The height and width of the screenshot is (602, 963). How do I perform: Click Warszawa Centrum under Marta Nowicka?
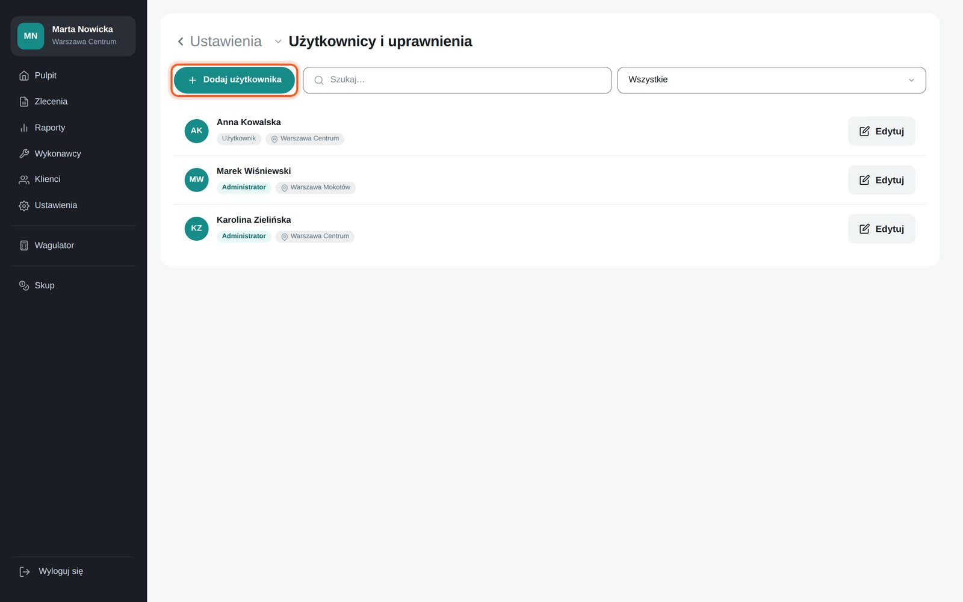coord(84,42)
